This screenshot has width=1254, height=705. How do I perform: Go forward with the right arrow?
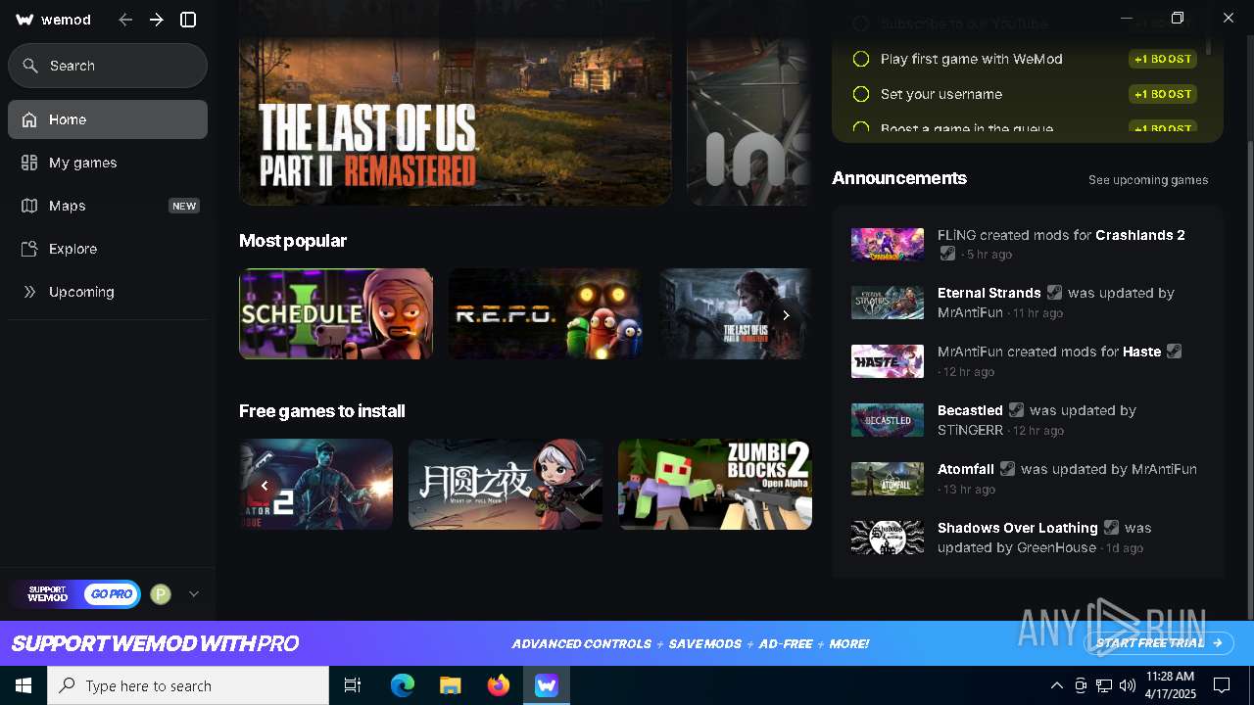click(x=157, y=20)
